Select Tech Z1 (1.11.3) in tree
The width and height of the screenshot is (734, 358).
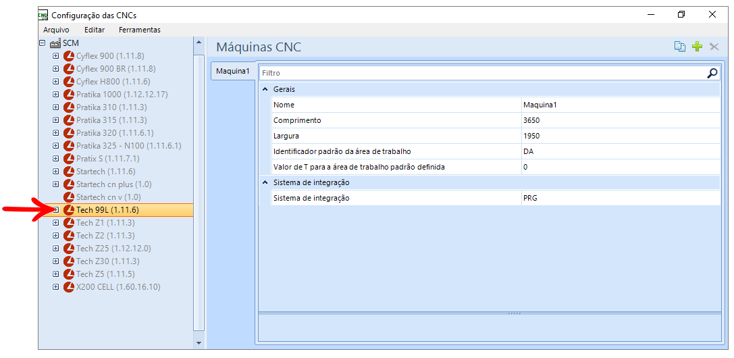click(x=105, y=223)
